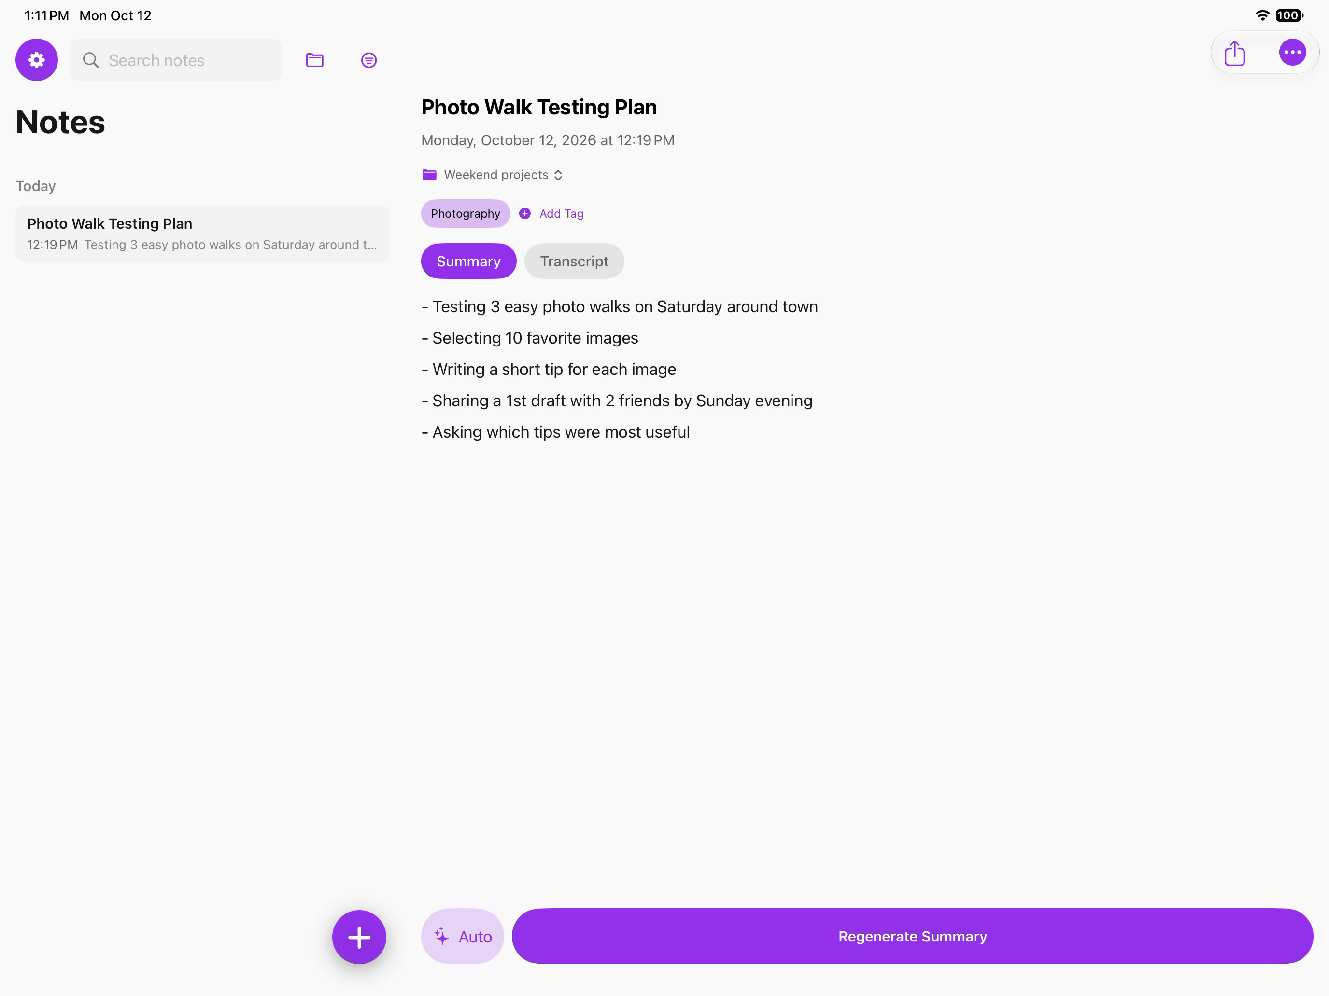
Task: Expand the Weekend projects folder selector
Action: click(492, 175)
